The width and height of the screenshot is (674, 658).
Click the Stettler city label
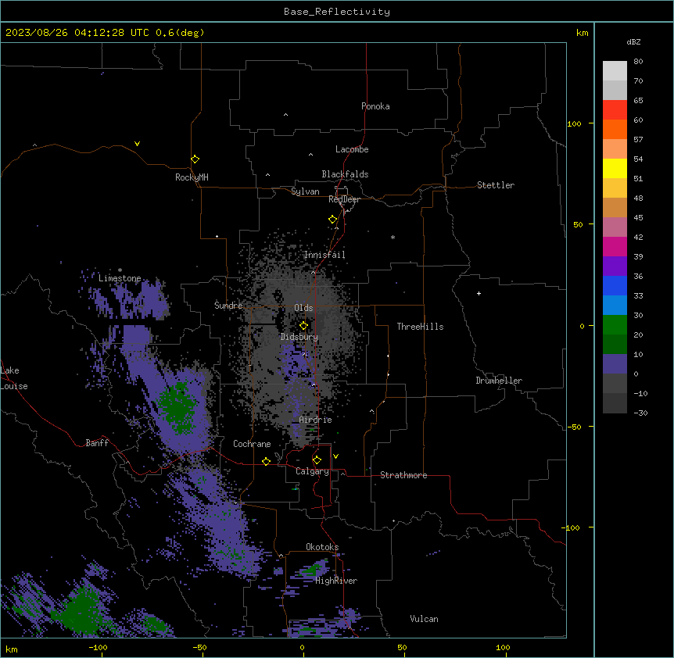(x=496, y=185)
